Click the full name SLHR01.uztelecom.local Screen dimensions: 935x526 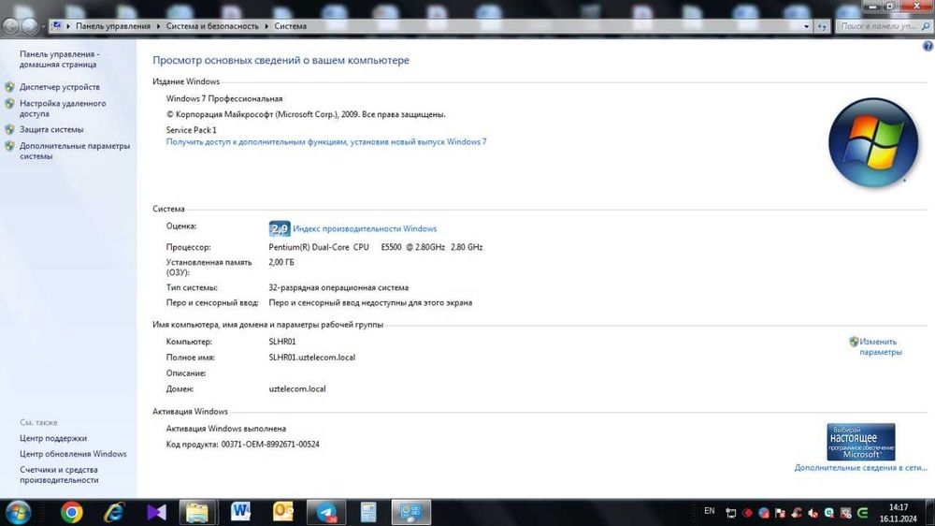pyautogui.click(x=312, y=358)
